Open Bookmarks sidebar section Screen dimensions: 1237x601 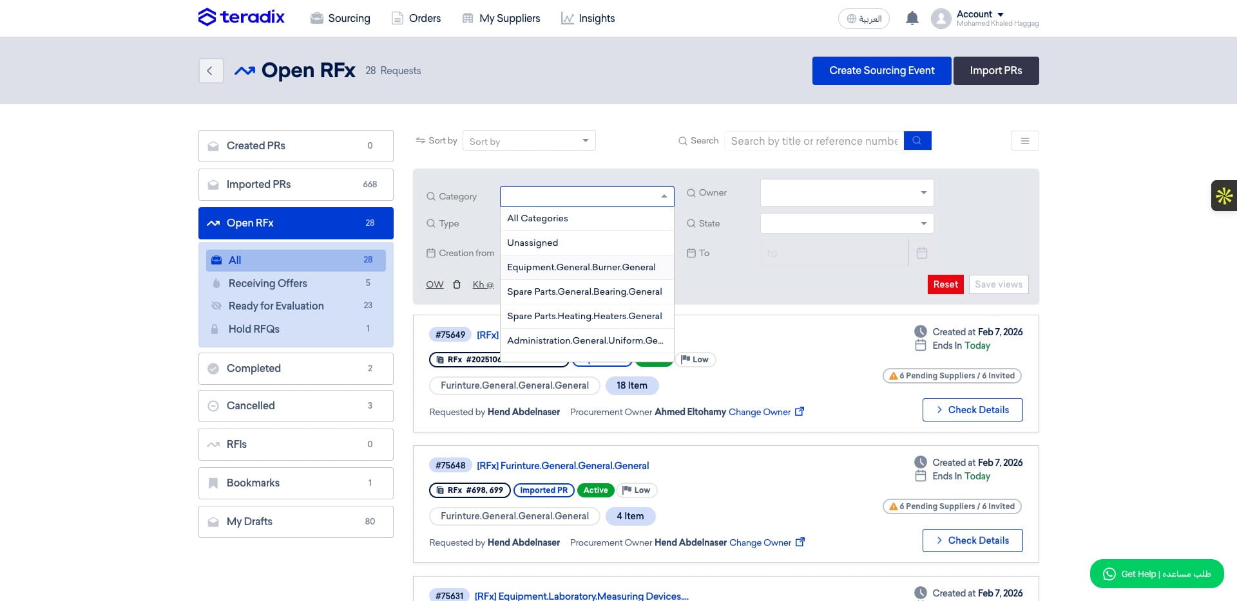(x=296, y=483)
